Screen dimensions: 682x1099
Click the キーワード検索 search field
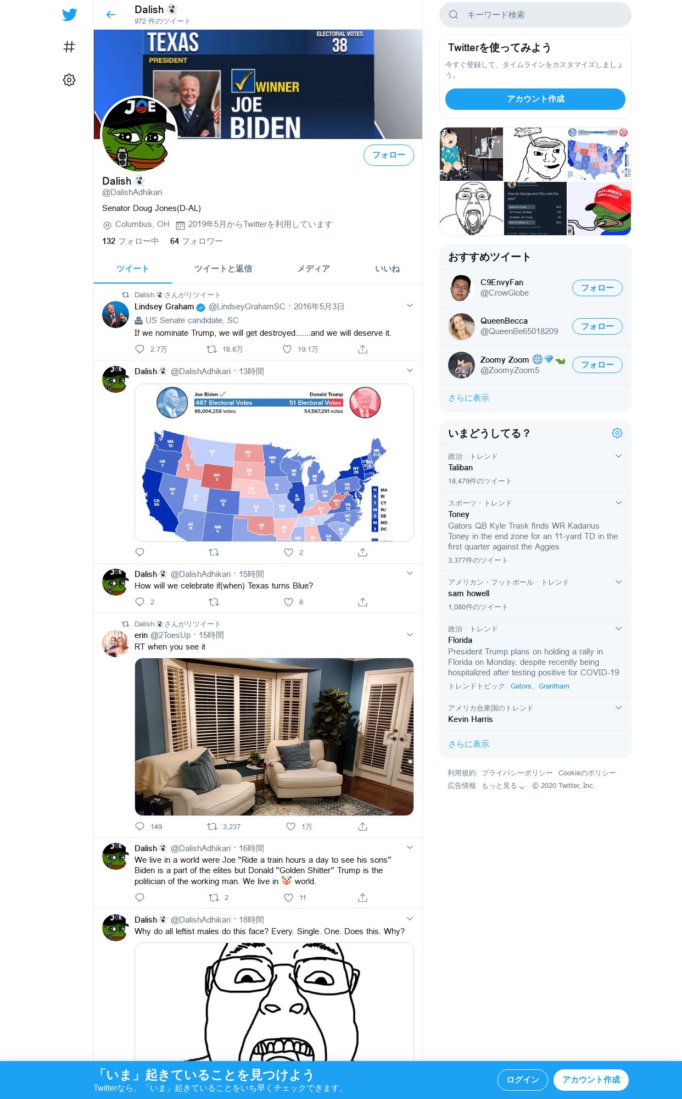click(x=535, y=15)
